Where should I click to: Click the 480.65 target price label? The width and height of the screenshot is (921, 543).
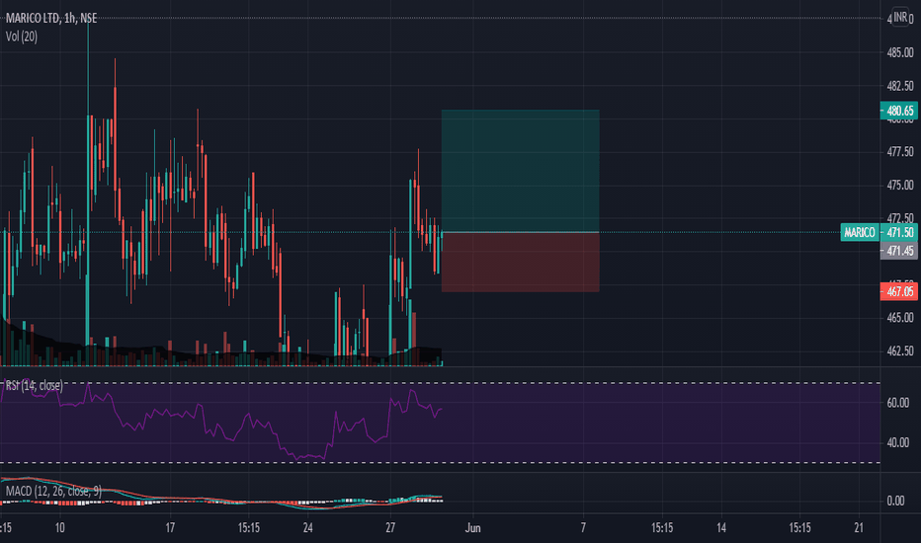(898, 111)
